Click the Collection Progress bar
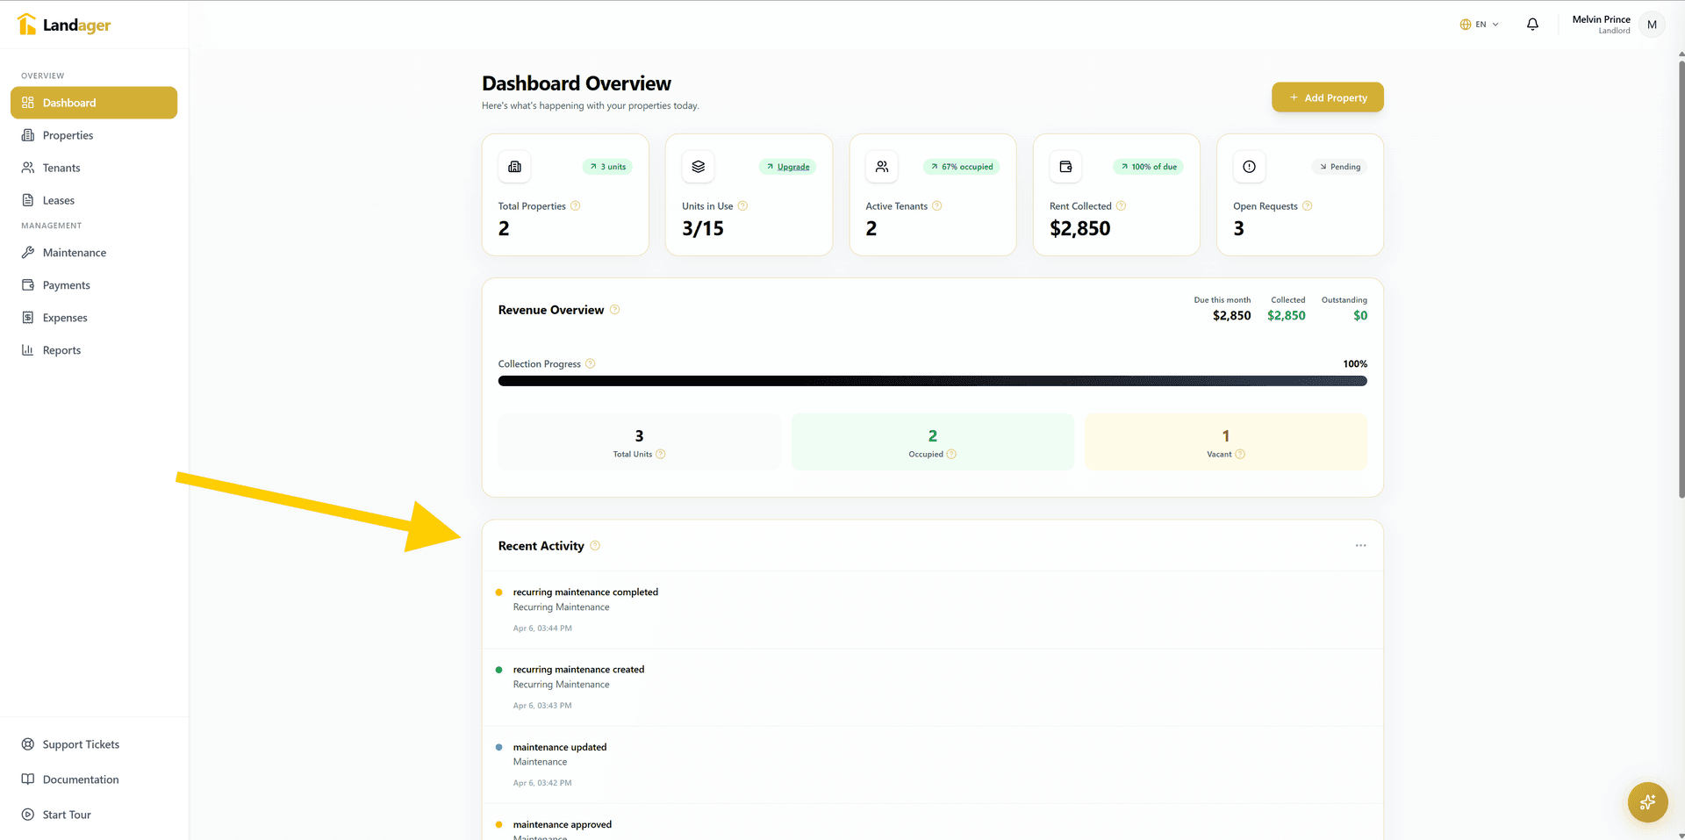 [x=932, y=381]
